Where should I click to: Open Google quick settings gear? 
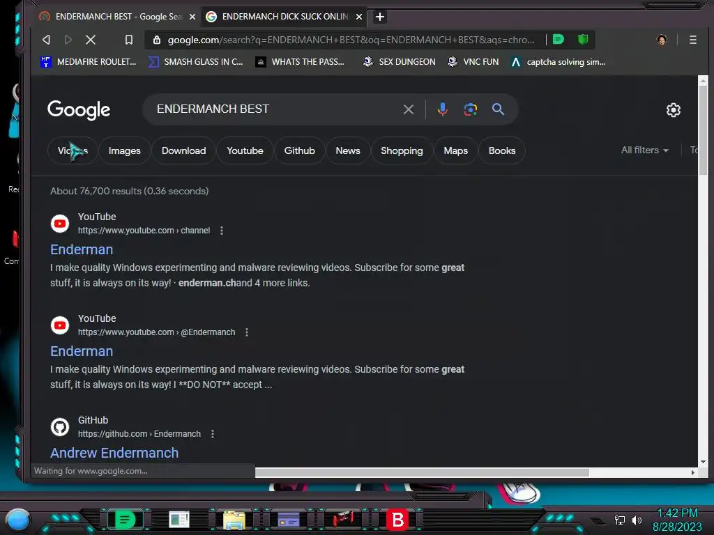(x=673, y=109)
